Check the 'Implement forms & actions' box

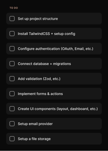click(x=12, y=94)
